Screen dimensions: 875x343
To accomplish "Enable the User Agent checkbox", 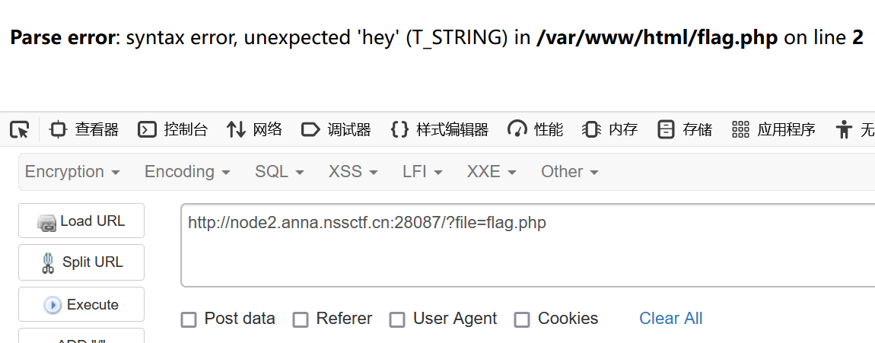I will pyautogui.click(x=397, y=319).
